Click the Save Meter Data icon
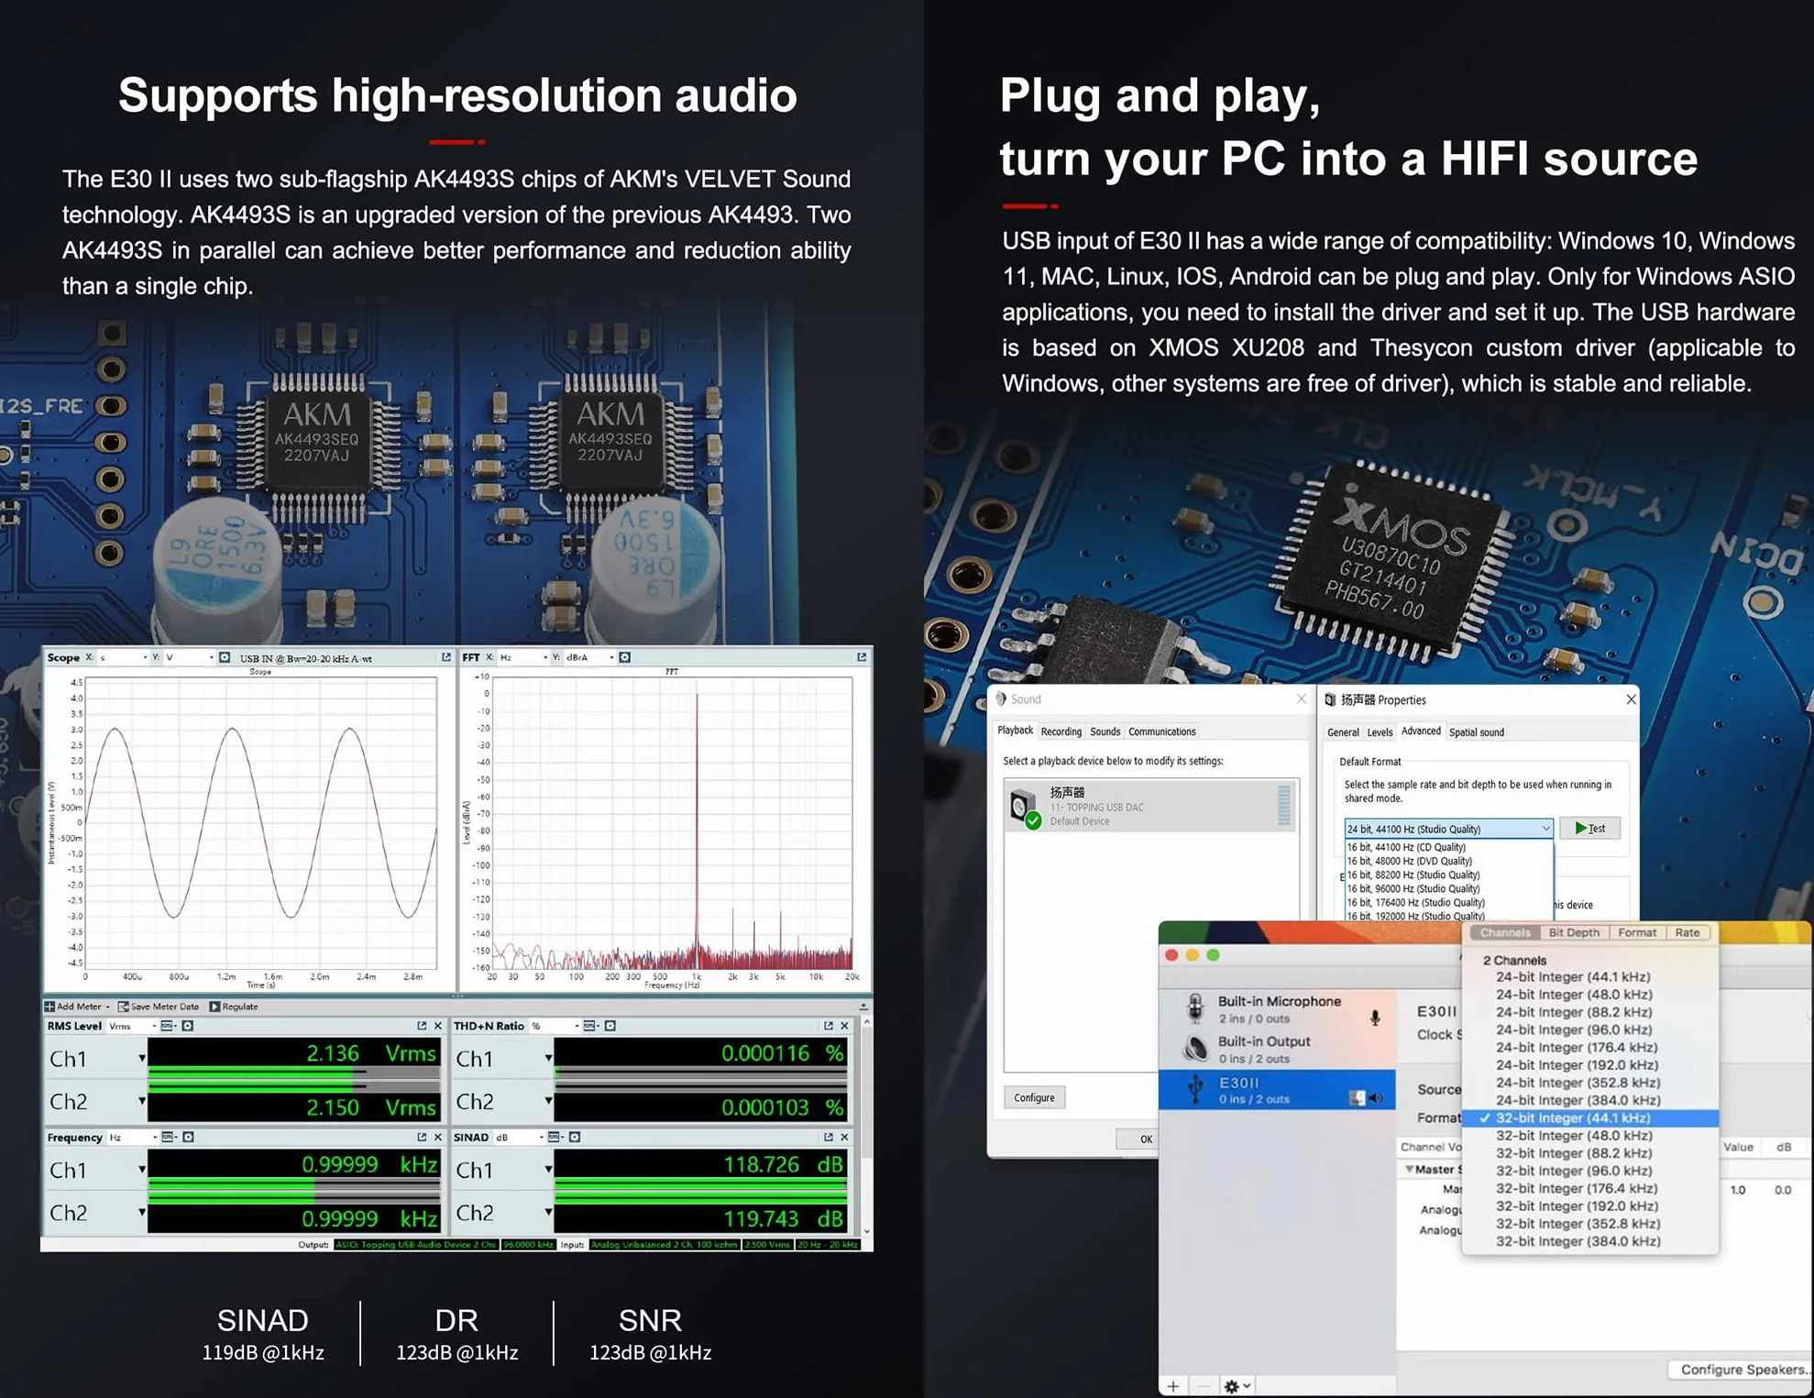Viewport: 1814px width, 1398px height. 123,1007
